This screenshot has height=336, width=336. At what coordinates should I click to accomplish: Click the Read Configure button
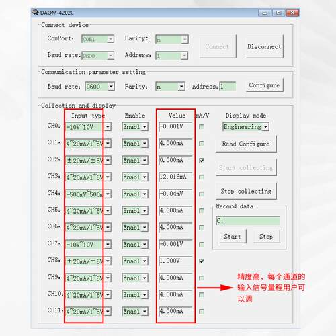tap(246, 144)
